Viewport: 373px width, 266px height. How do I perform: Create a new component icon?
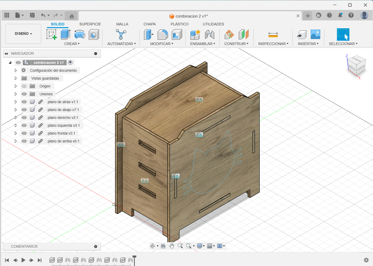(x=195, y=34)
